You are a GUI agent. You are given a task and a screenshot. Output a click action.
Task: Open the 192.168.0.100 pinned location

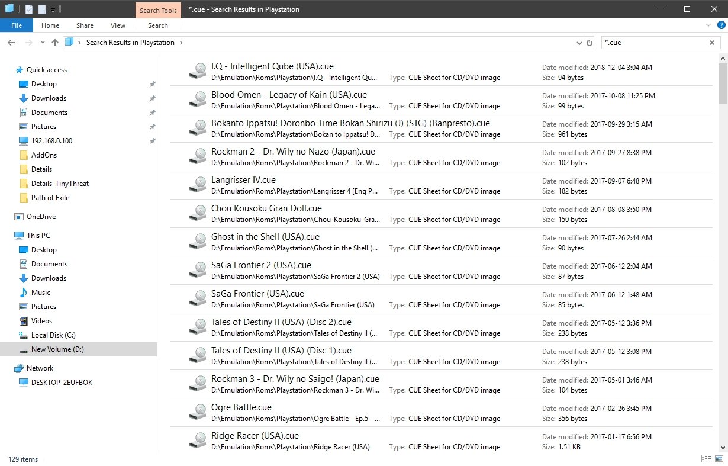[x=51, y=141]
